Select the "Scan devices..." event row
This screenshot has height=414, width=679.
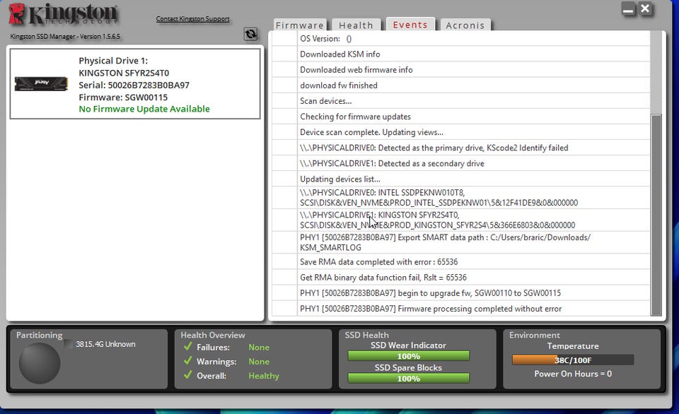coord(460,101)
